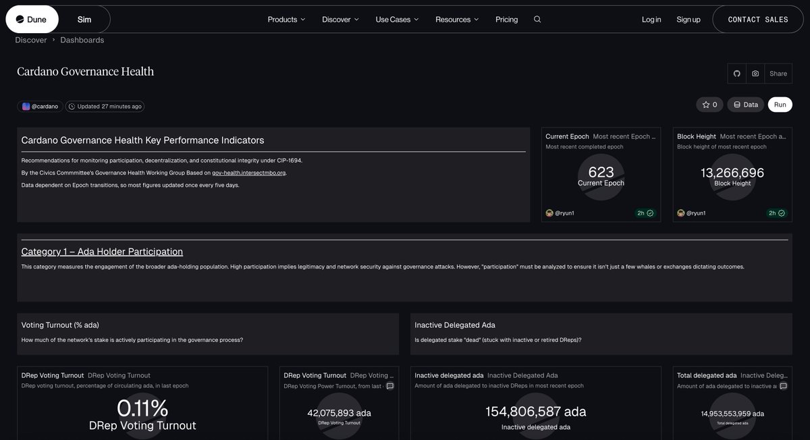Viewport: 810px width, 440px height.
Task: Expand the Products menu
Action: tap(286, 20)
